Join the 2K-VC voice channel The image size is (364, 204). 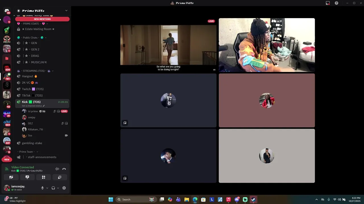coord(42,83)
